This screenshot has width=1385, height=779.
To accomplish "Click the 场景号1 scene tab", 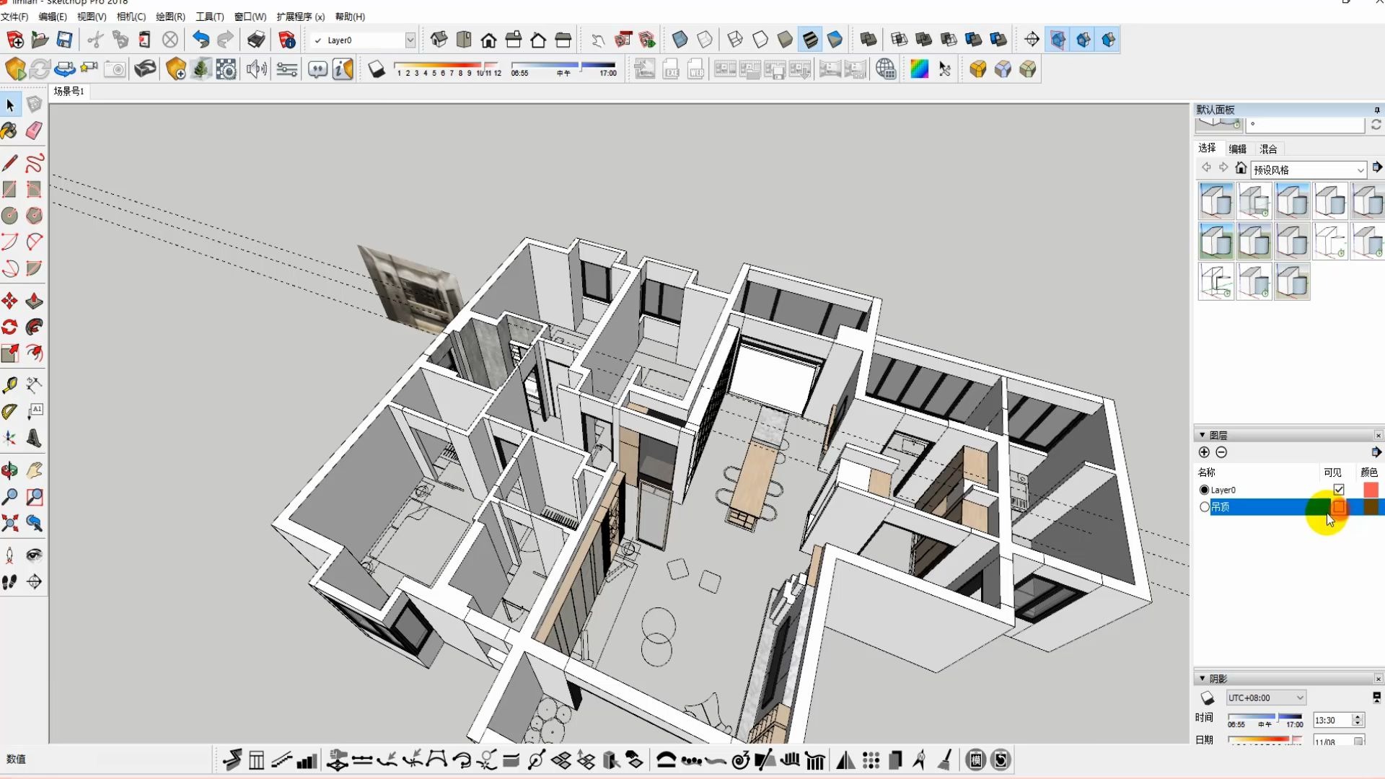I will [x=69, y=91].
